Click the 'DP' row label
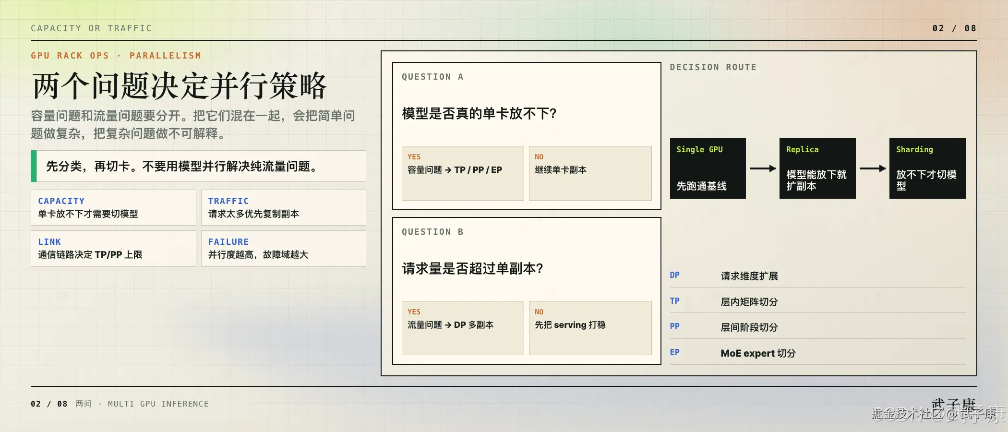The image size is (1008, 432). point(674,275)
